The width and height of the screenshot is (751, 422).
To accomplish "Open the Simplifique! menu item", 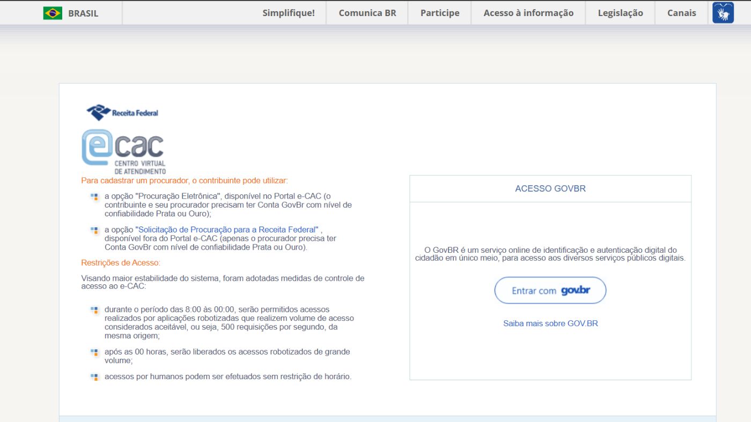I will pyautogui.click(x=289, y=13).
